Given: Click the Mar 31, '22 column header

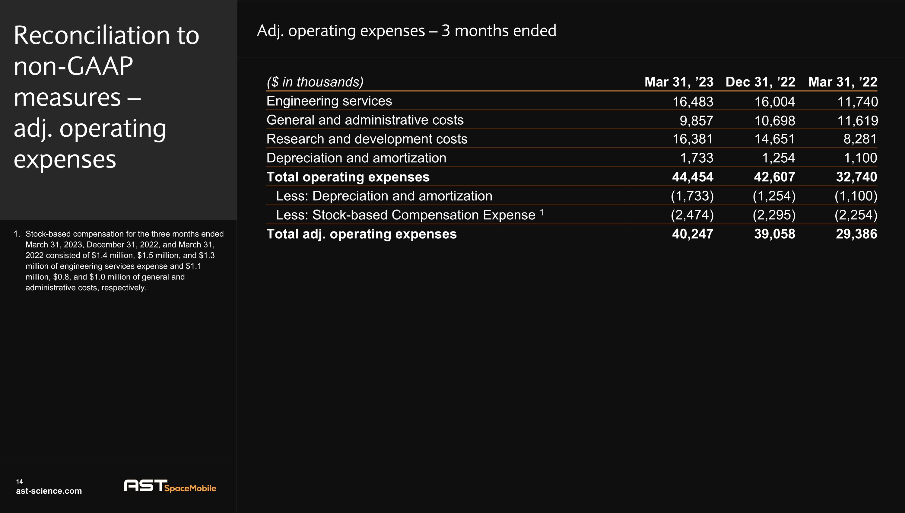Looking at the screenshot, I should [842, 82].
